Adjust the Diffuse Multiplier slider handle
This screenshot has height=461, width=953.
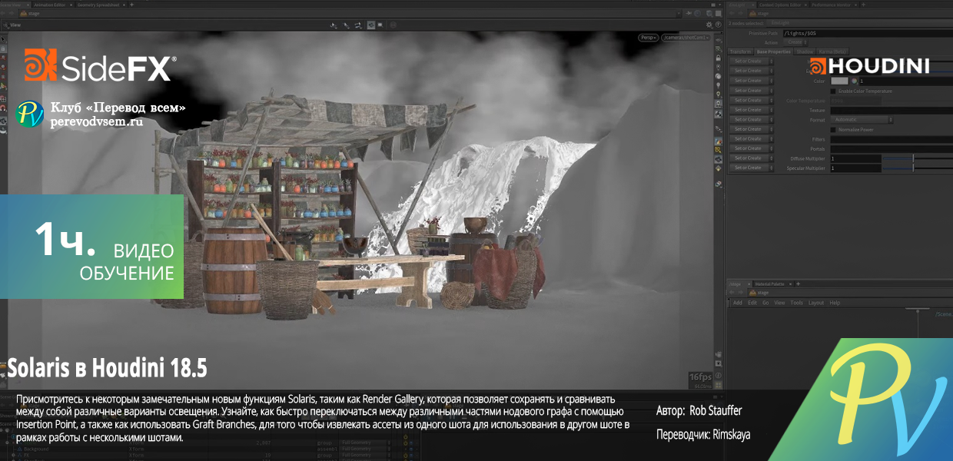(x=913, y=158)
